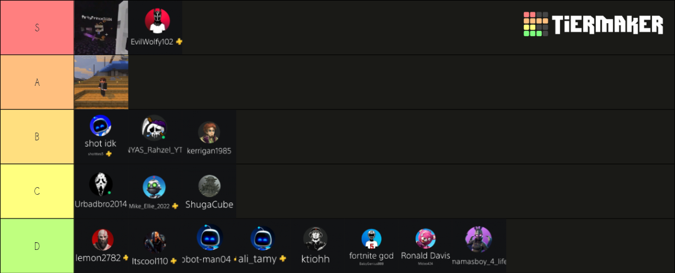Click the green D tier label

[37, 246]
